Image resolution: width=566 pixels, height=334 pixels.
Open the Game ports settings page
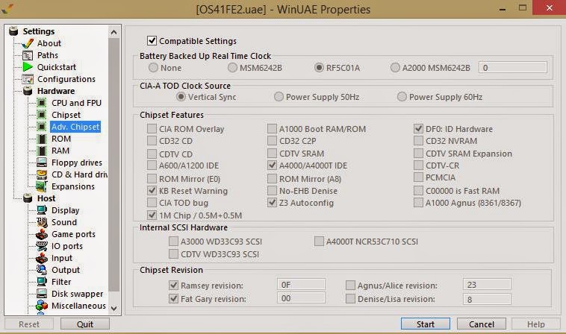pos(73,234)
